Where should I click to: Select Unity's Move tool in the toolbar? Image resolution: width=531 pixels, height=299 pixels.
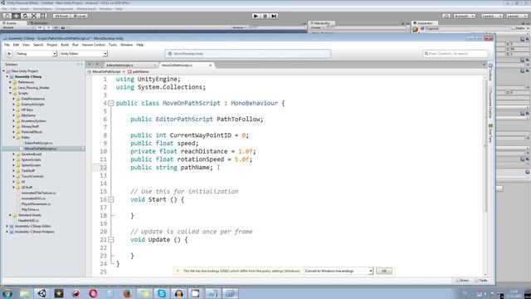tap(16, 16)
